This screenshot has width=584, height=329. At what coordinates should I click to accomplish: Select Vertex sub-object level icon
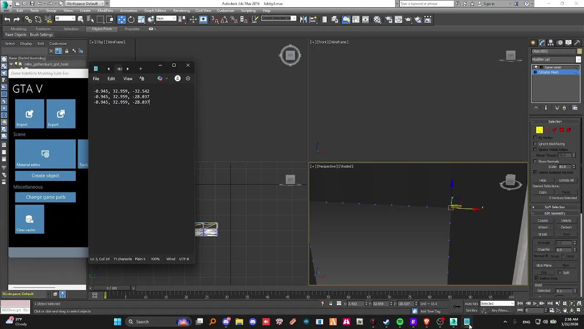click(x=539, y=130)
